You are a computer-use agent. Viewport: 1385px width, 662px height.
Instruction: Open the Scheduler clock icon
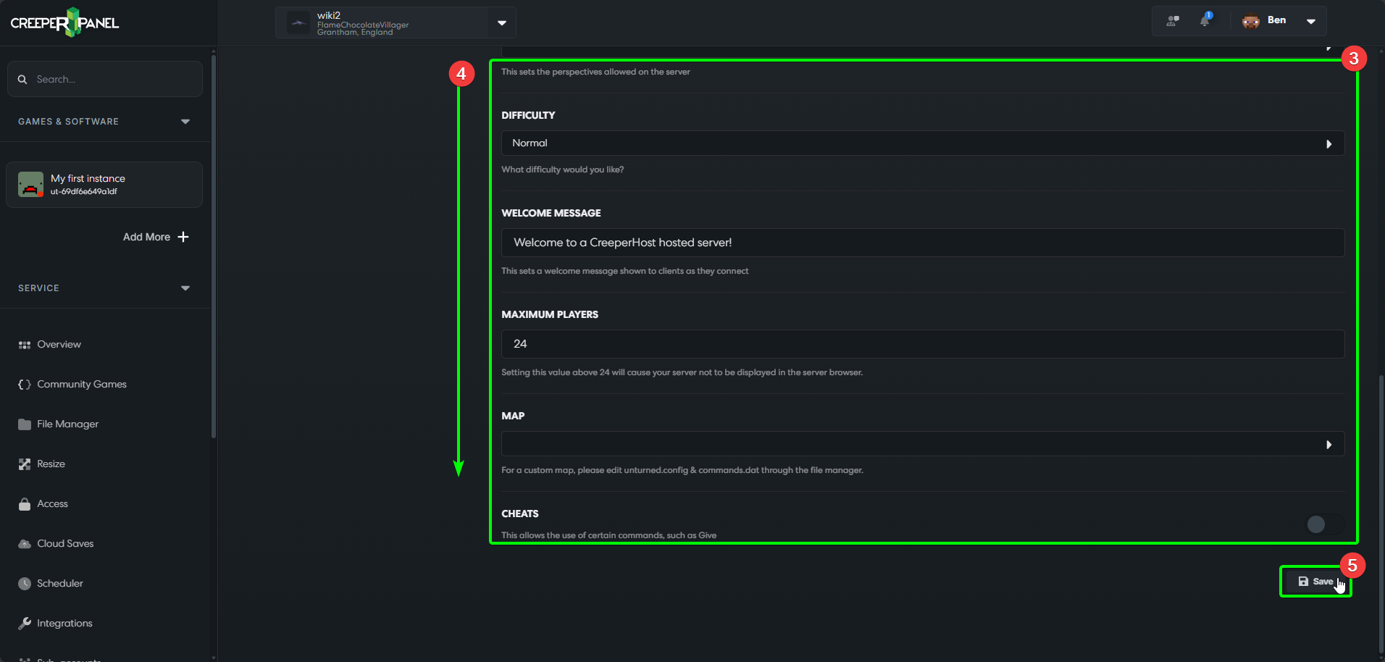[24, 583]
